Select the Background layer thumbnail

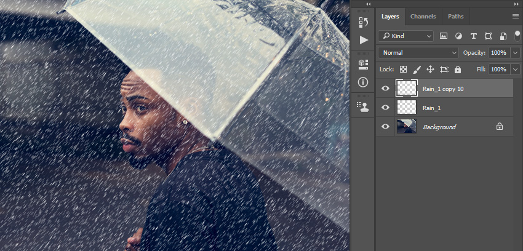(x=407, y=126)
